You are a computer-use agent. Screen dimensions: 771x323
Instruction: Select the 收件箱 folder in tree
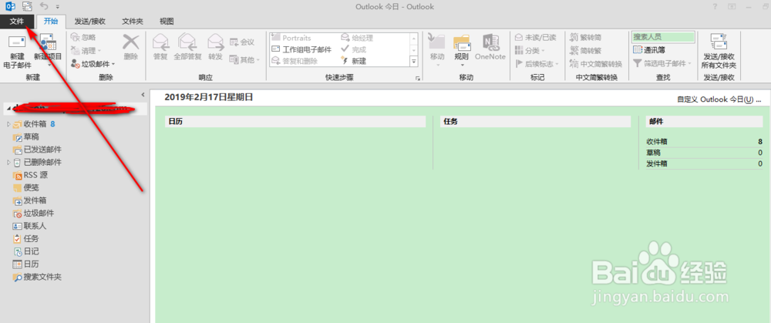tap(34, 124)
